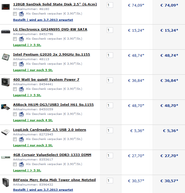Screen dimensions: 185x193
Task: Click SanDisk 'Bestellt wird am 3.7.2013 erwartet' link
Action: coord(43,20)
